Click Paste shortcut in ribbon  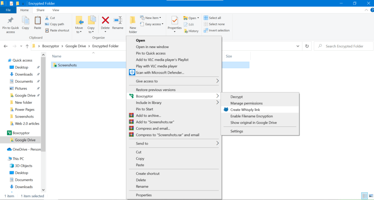57,31
